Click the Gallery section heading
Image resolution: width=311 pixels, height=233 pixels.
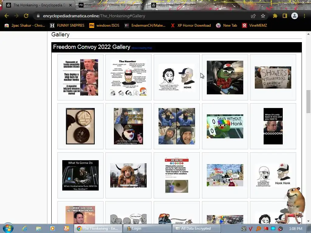(x=60, y=35)
